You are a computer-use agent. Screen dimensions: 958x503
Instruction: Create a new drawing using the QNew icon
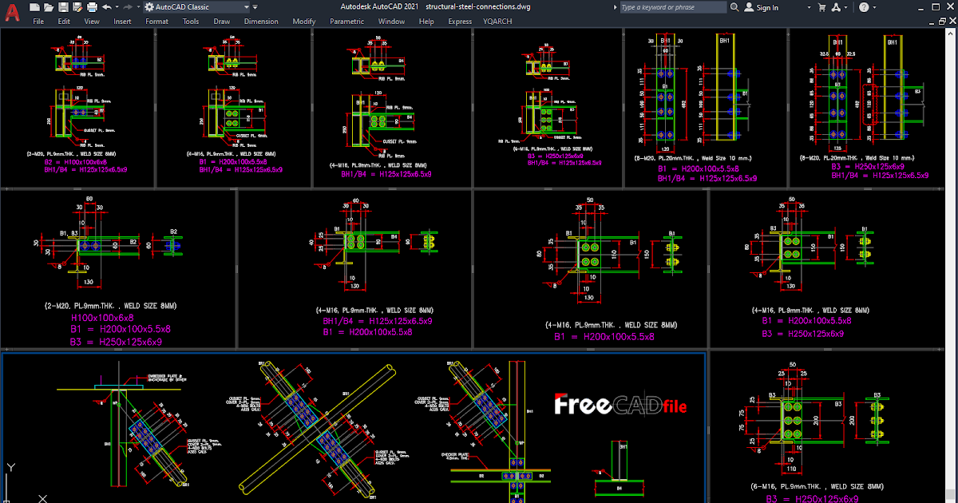point(34,7)
